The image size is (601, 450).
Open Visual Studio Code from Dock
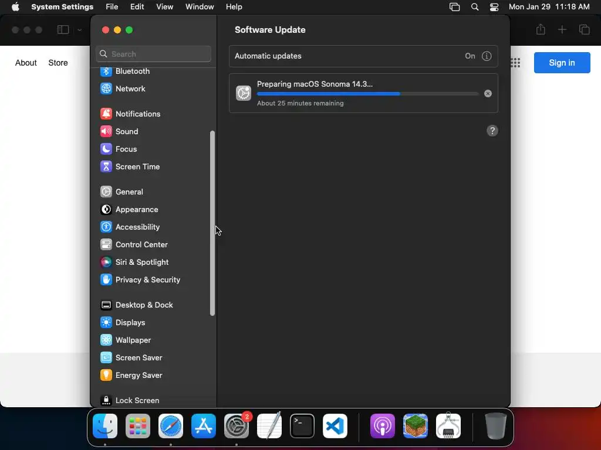click(335, 426)
